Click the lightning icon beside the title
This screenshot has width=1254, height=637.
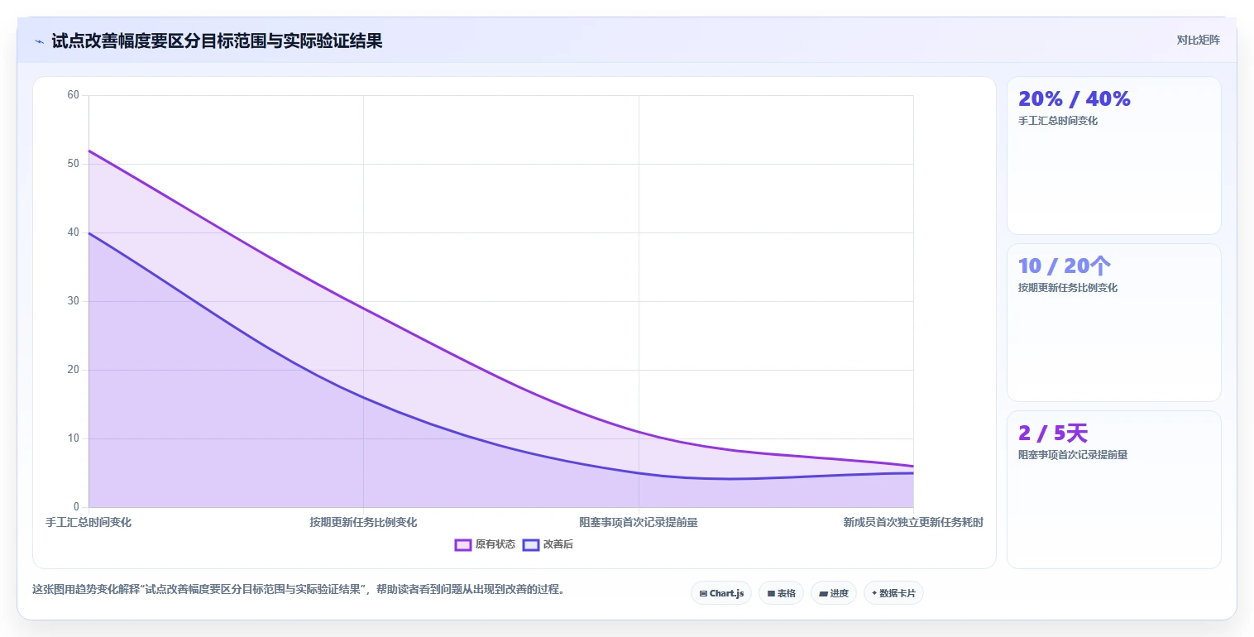40,41
